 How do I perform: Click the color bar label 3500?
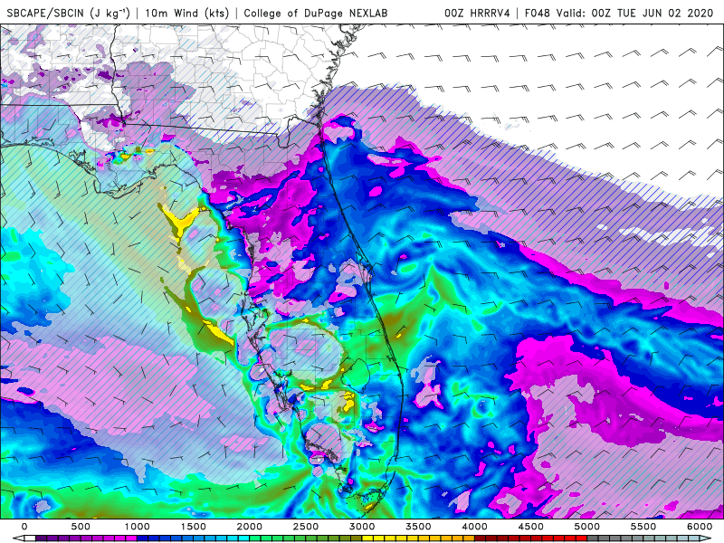click(x=418, y=527)
